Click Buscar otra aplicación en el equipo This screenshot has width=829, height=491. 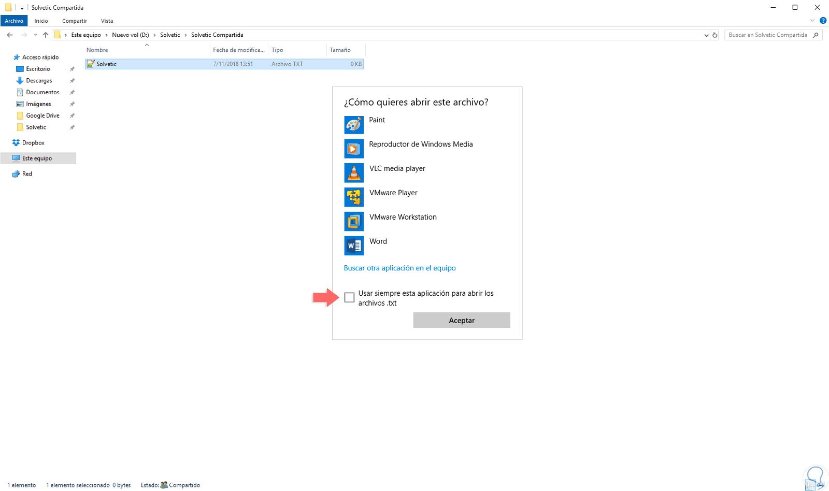400,268
